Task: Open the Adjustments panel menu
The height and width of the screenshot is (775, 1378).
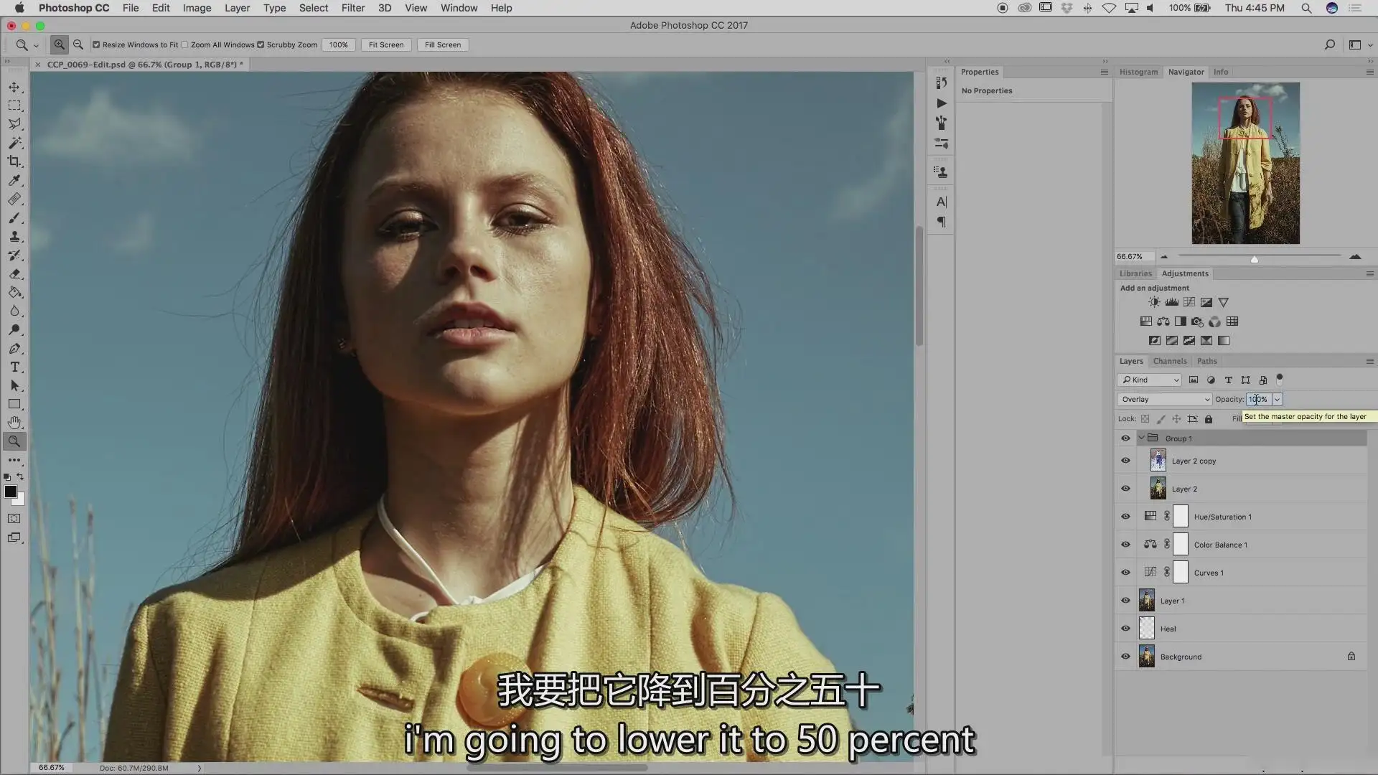Action: click(1369, 273)
